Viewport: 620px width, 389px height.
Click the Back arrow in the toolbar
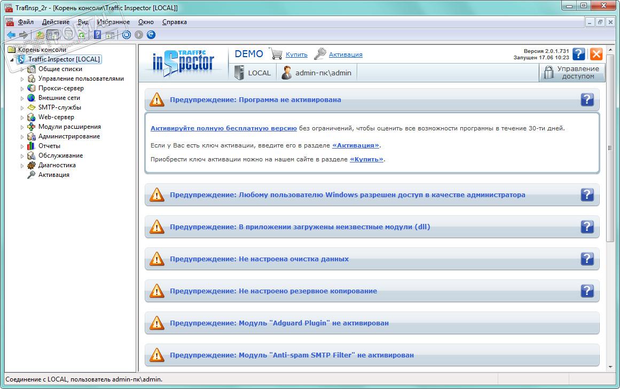point(11,35)
